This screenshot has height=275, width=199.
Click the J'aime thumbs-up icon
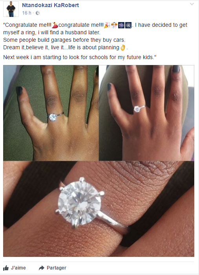pos(6,268)
